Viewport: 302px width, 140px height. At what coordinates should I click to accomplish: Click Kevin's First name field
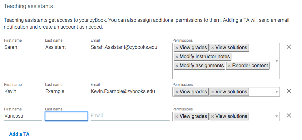coord(23,91)
